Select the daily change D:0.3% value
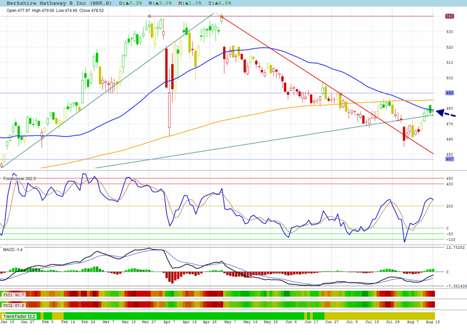Image resolution: width=467 pixels, height=335 pixels. (130, 3)
